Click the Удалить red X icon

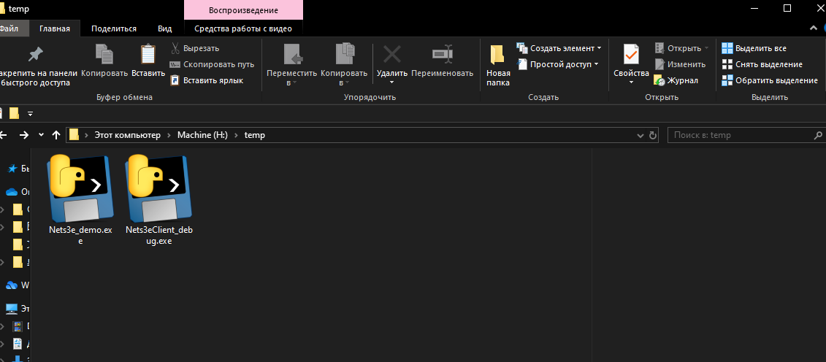(392, 54)
